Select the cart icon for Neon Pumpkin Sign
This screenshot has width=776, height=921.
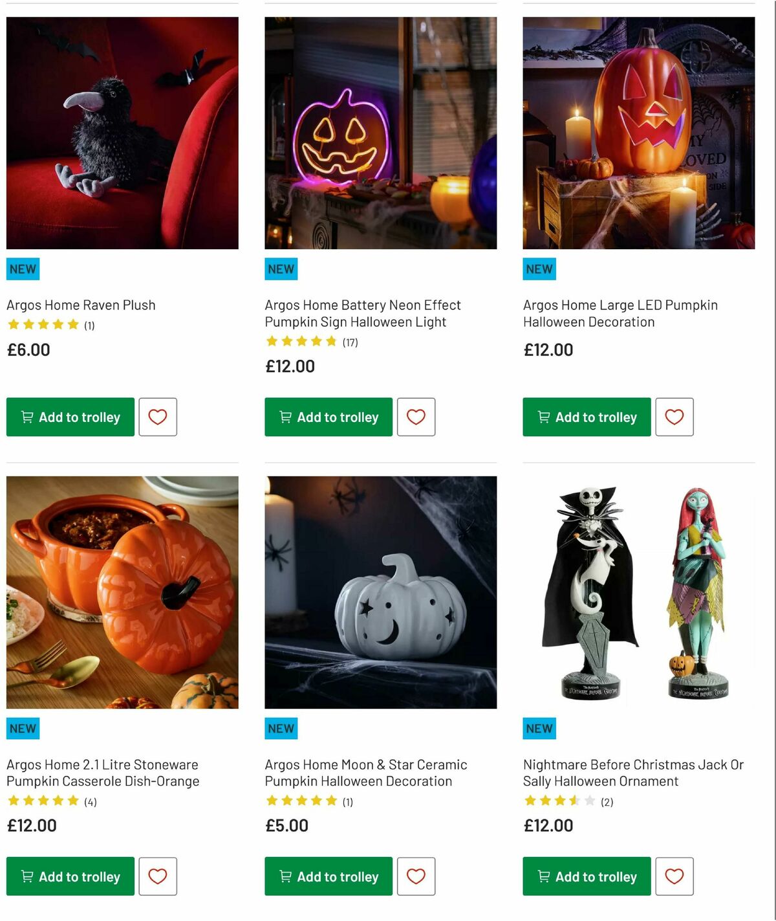(x=285, y=417)
